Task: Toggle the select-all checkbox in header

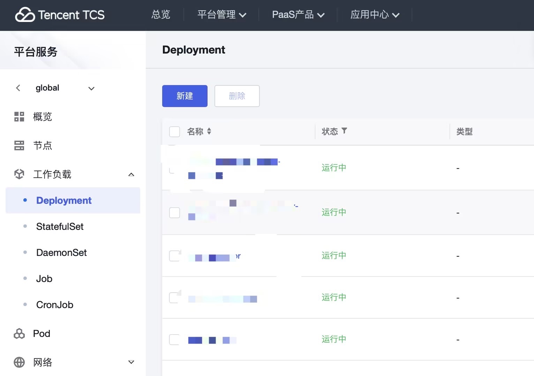Action: (174, 132)
